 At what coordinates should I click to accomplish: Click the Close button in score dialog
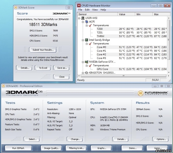point(61,77)
